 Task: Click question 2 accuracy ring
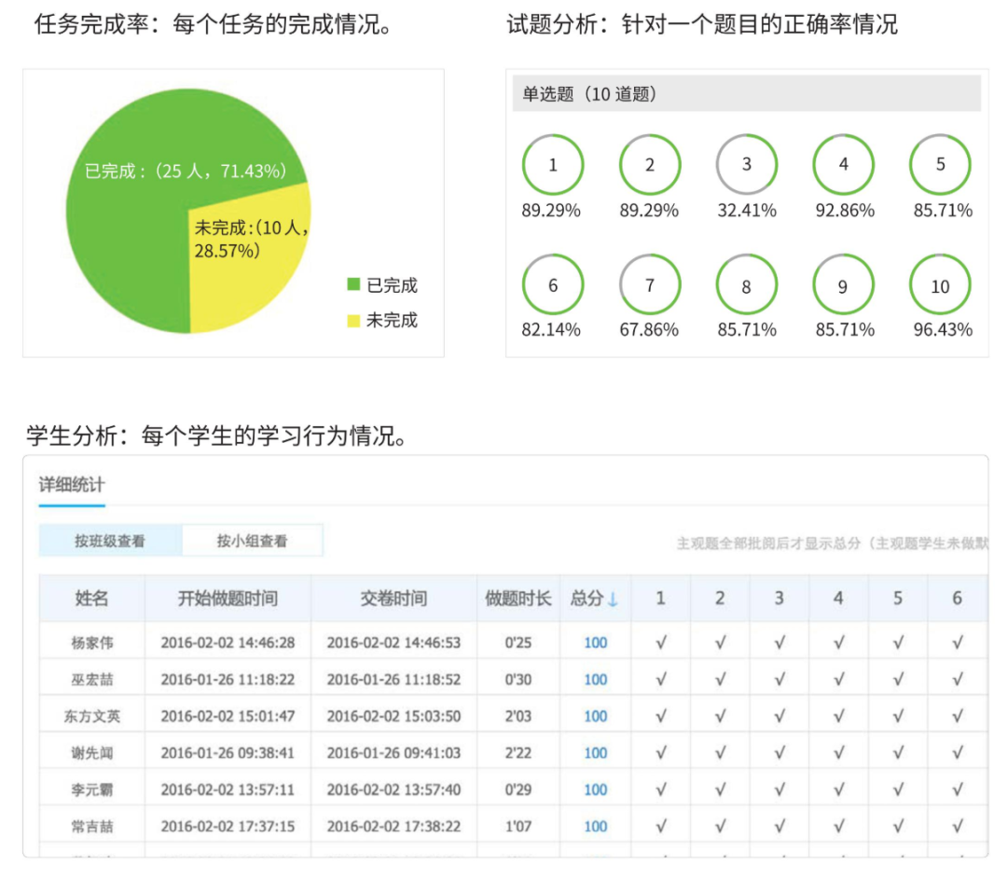[649, 163]
